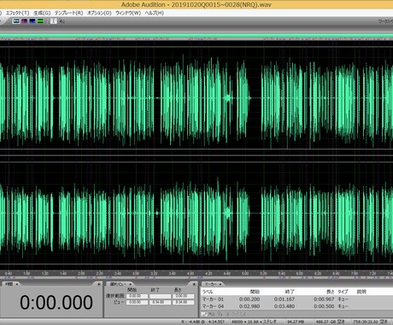This screenshot has width=393, height=325.
Task: Open the ウィンドウ(W) menu
Action: (128, 13)
